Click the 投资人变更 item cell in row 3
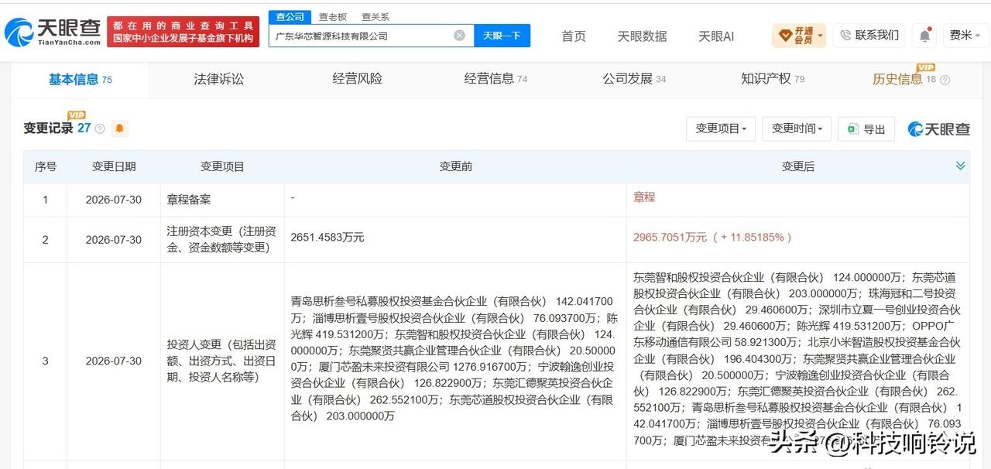 [221, 361]
